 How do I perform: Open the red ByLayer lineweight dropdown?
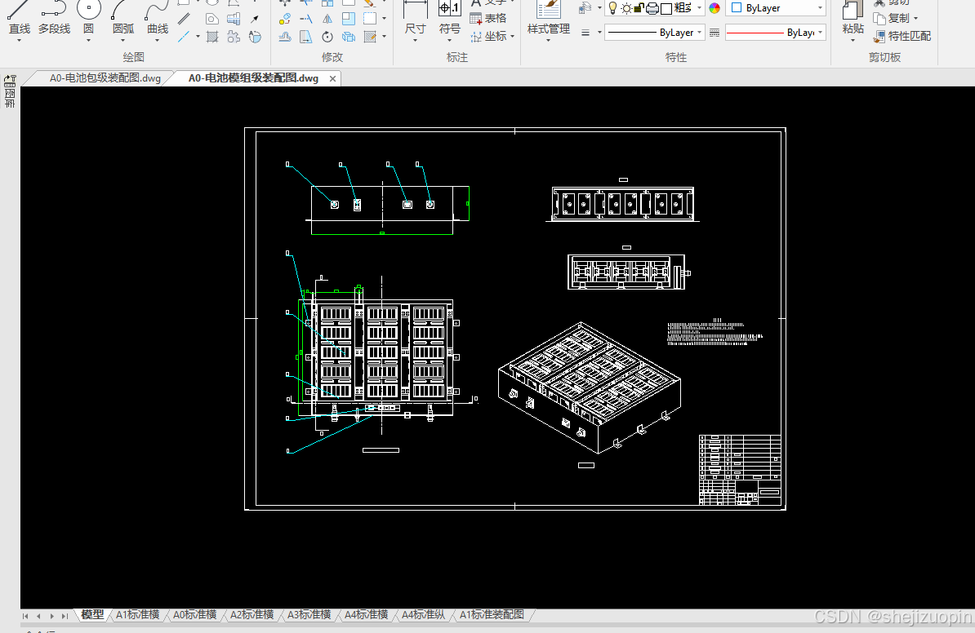coord(776,33)
